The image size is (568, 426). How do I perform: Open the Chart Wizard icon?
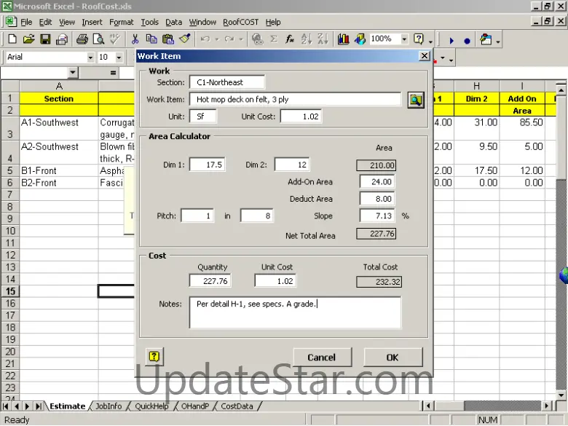tap(343, 39)
